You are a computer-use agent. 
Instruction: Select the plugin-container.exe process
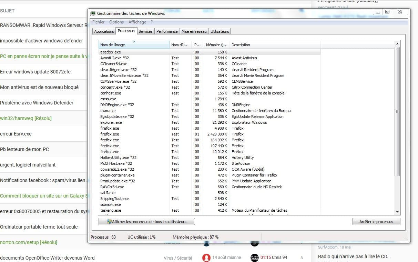[x=209, y=175]
